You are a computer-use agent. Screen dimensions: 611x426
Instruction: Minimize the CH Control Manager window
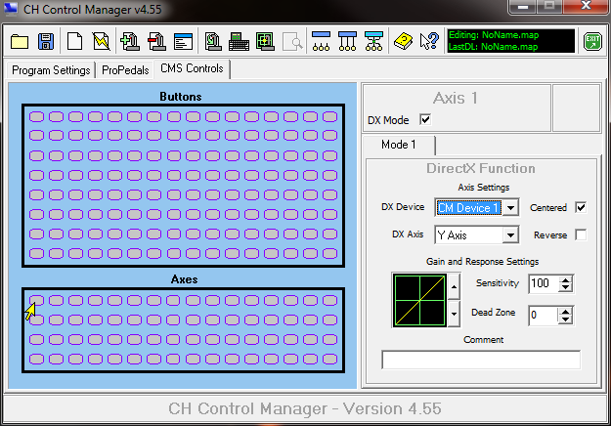pyautogui.click(x=523, y=6)
